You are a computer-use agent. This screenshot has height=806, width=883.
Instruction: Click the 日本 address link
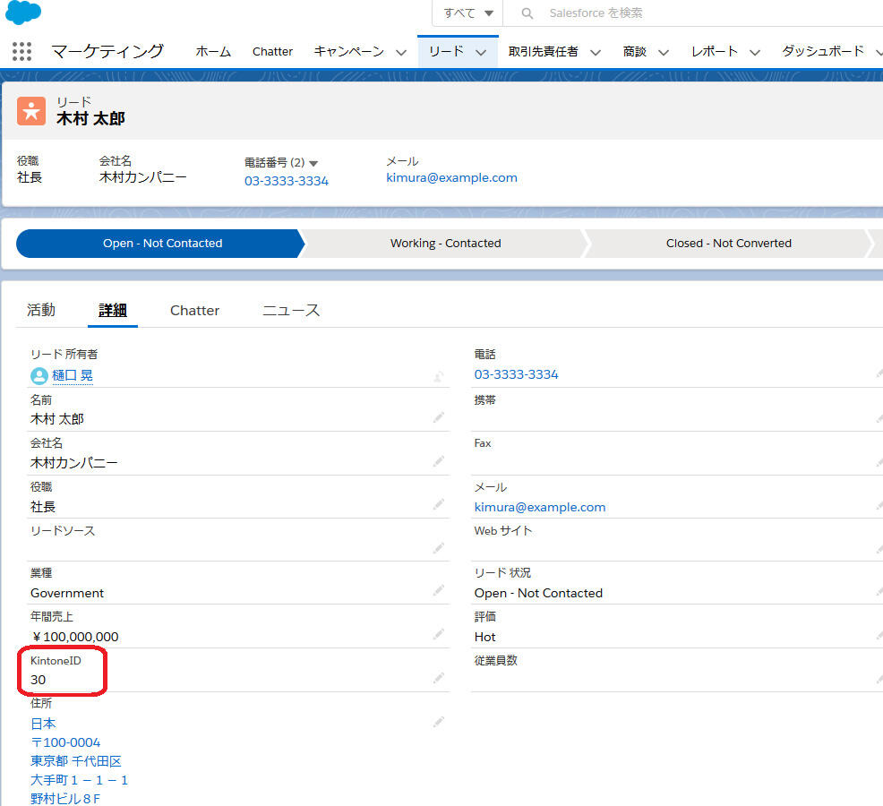43,724
